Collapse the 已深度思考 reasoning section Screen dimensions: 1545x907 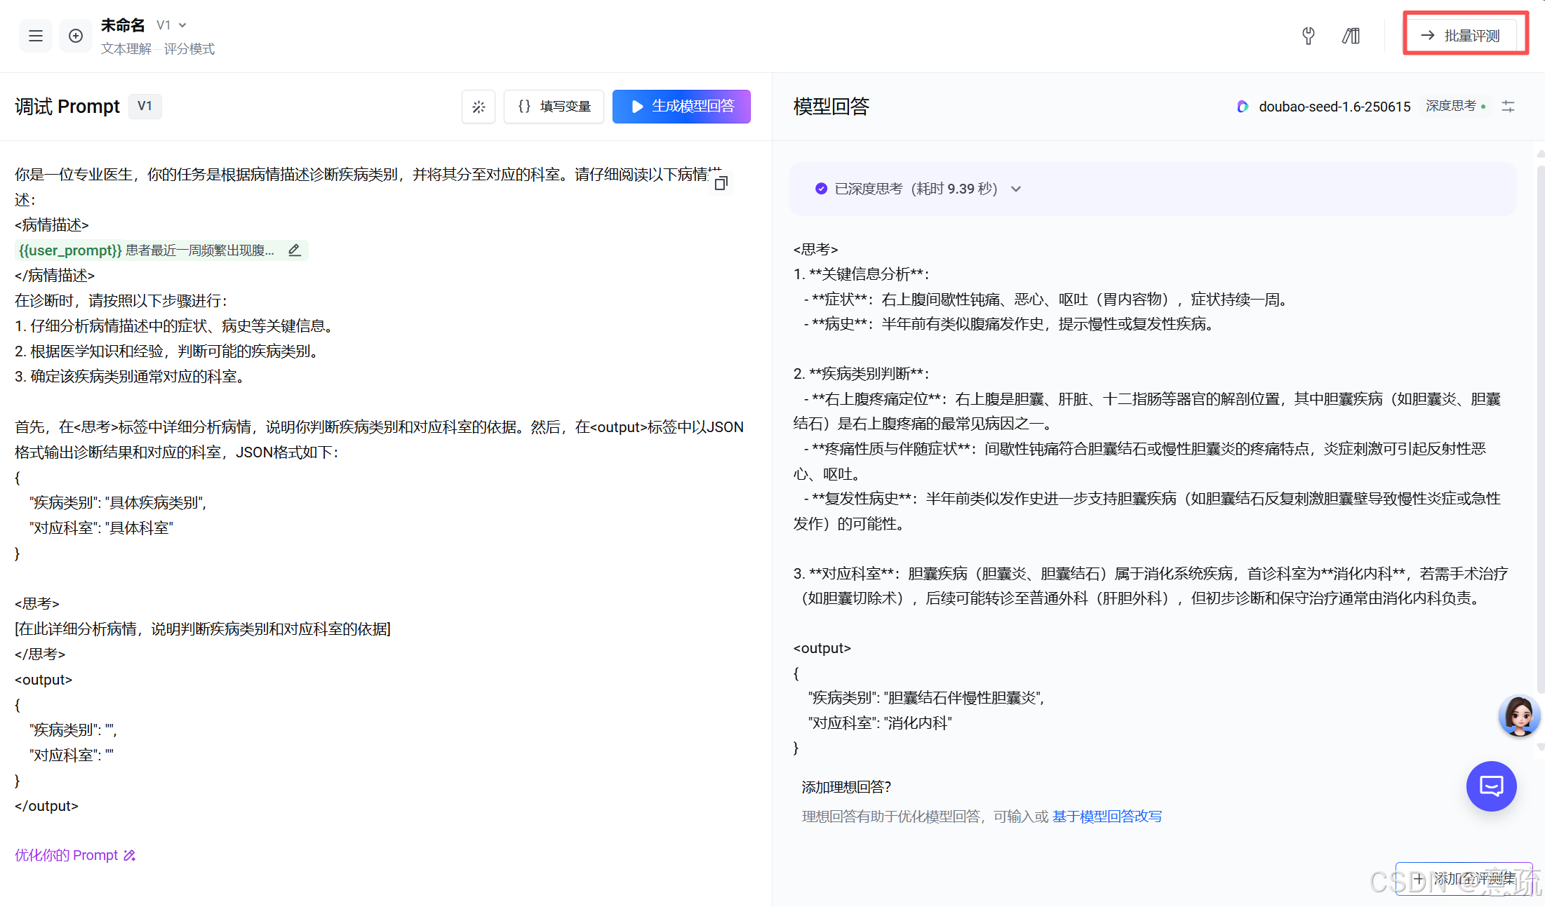coord(1016,188)
